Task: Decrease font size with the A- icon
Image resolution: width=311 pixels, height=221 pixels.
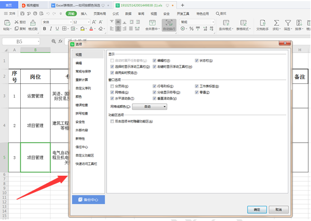Action: [x=100, y=22]
